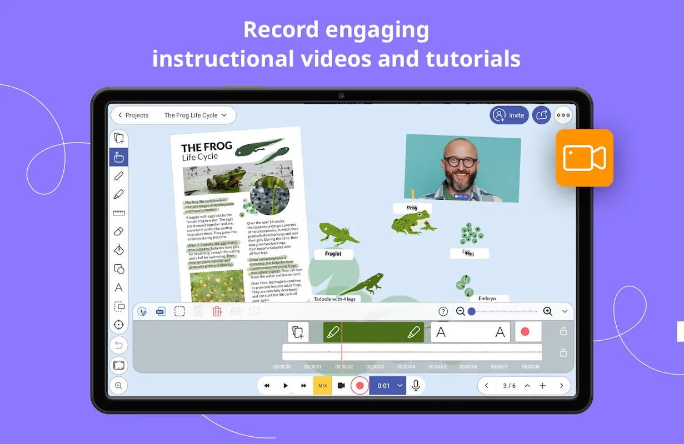Click the red delete trash icon
The image size is (684, 444).
[x=217, y=311]
